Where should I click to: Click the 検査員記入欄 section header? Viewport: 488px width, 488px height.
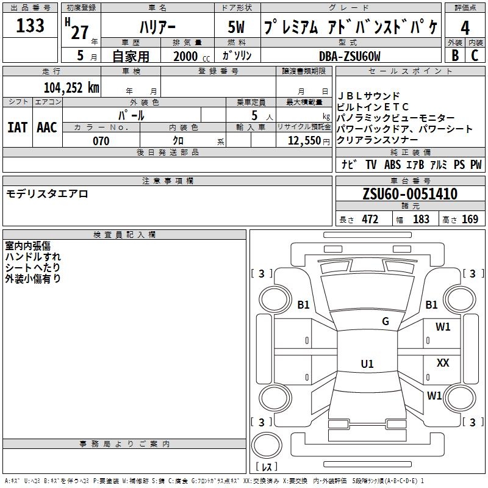pyautogui.click(x=124, y=235)
